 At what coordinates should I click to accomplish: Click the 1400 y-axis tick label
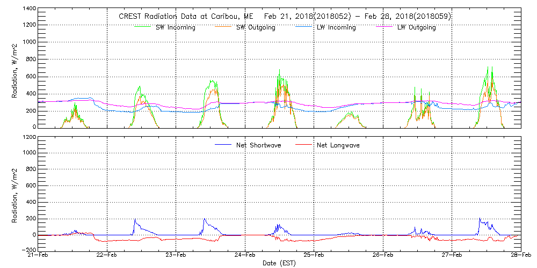28,10
